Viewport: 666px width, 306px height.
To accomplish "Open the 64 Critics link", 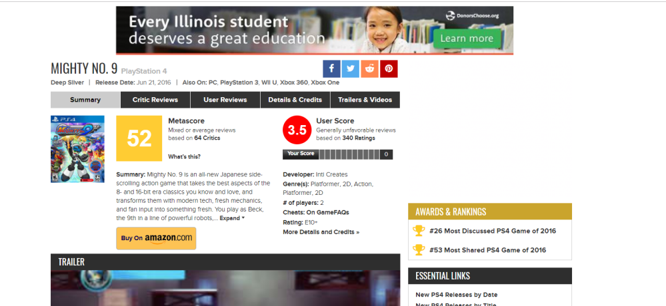I will 207,138.
